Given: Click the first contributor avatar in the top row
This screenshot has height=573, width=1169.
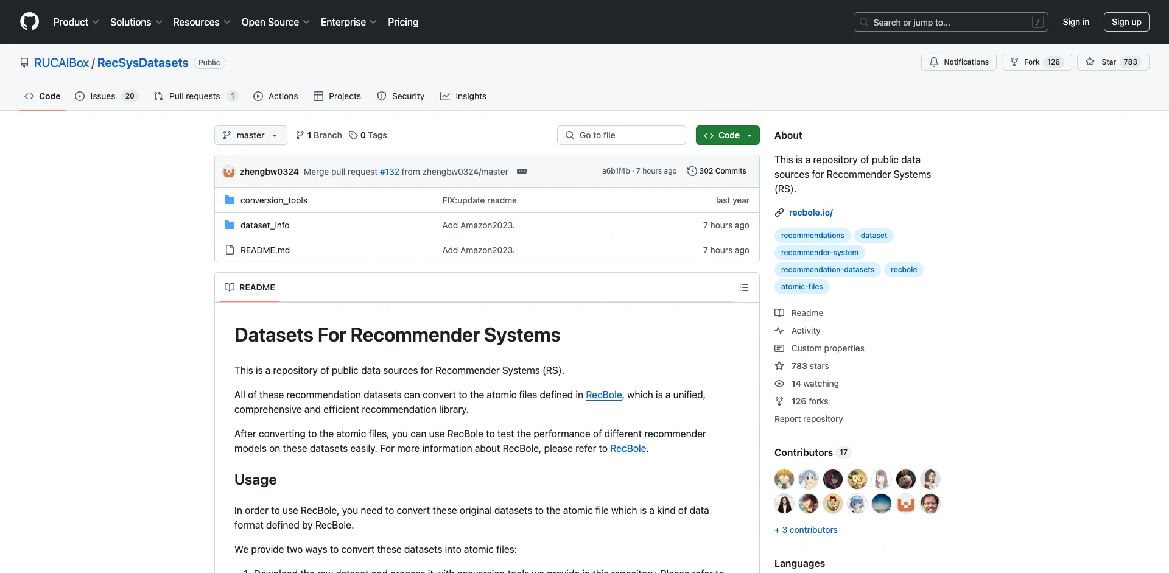Looking at the screenshot, I should click(x=784, y=479).
